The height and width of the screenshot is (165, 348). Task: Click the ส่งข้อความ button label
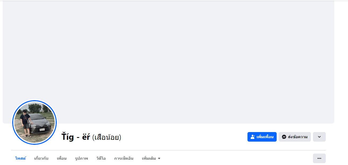tap(298, 137)
